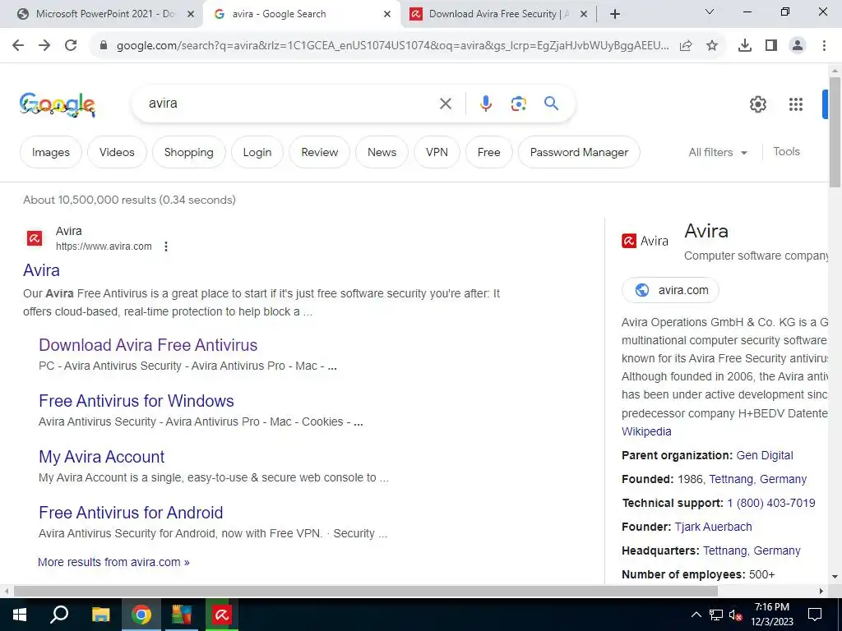Search by image with Lens icon
This screenshot has height=631, width=842.
click(x=519, y=104)
